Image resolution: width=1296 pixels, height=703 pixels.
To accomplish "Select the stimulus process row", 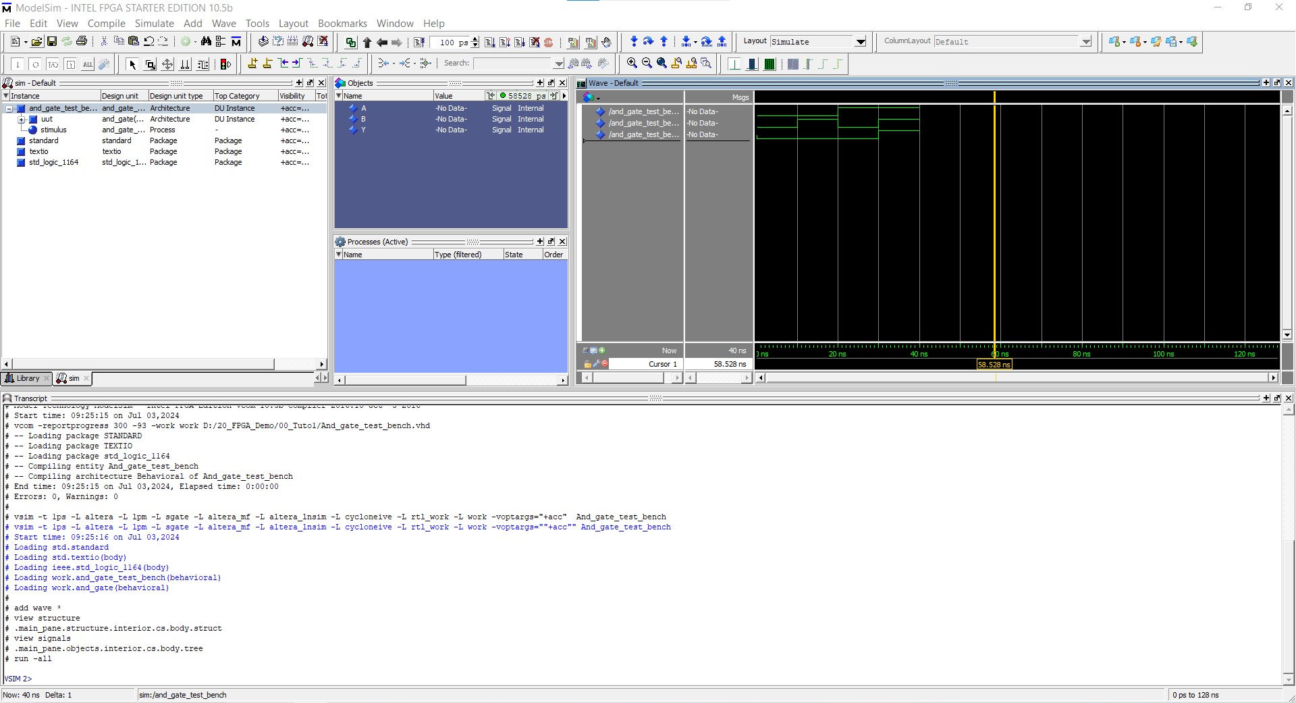I will click(x=165, y=130).
